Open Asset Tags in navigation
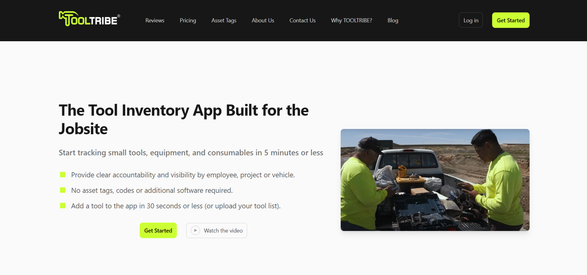 [224, 20]
